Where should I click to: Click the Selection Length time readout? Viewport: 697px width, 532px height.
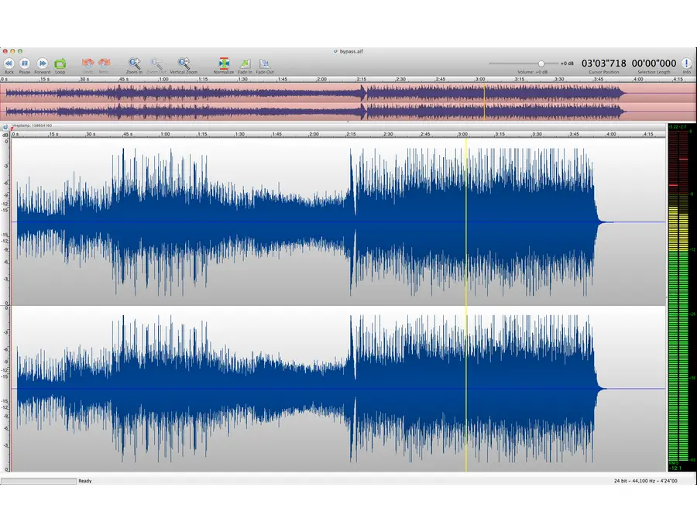654,63
